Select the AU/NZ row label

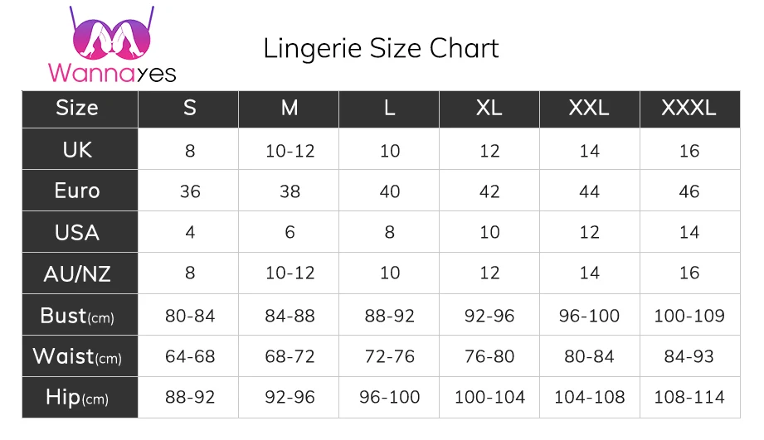coord(77,273)
